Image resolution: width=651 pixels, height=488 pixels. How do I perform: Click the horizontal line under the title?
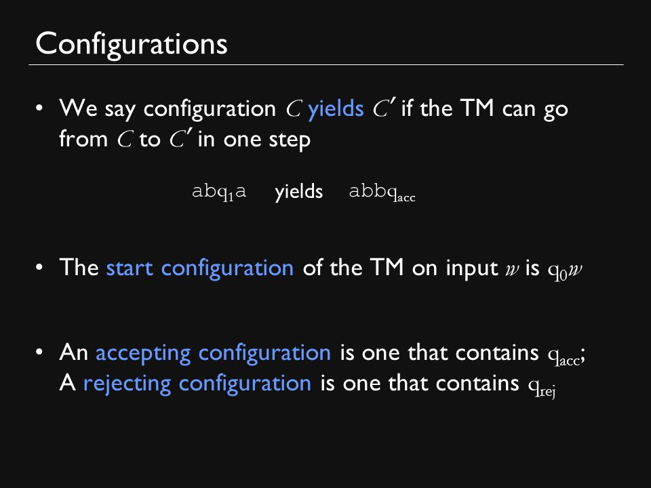click(326, 65)
